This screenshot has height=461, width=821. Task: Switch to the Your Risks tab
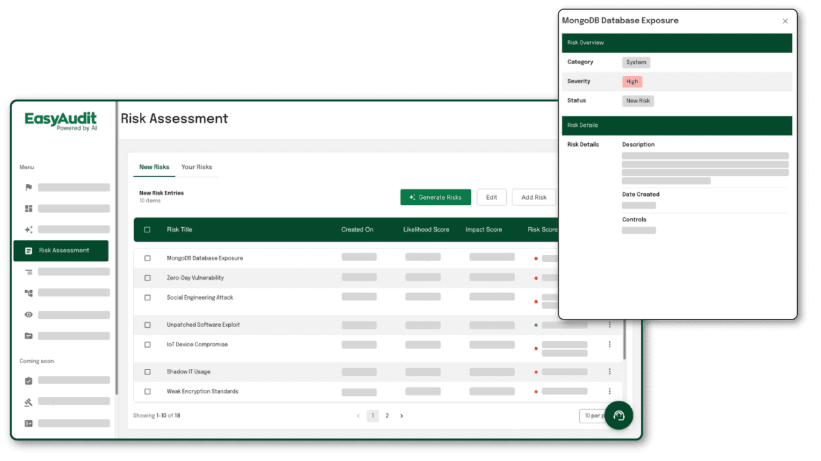point(196,166)
